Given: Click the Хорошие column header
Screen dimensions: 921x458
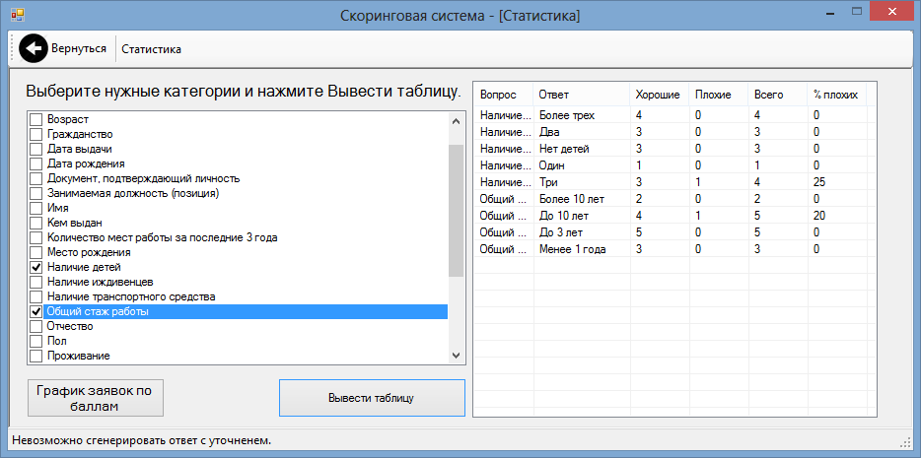Looking at the screenshot, I should tap(660, 95).
